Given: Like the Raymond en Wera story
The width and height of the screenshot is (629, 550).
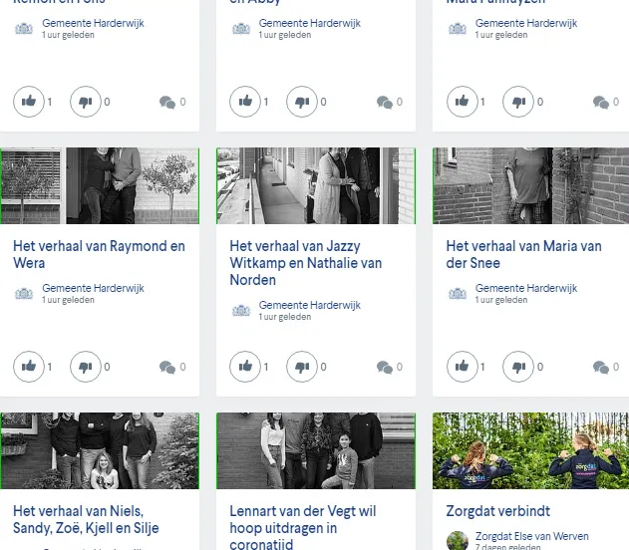Looking at the screenshot, I should [x=29, y=367].
